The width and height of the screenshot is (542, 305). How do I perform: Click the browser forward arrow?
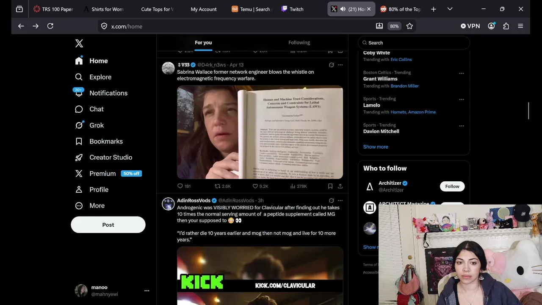(36, 26)
